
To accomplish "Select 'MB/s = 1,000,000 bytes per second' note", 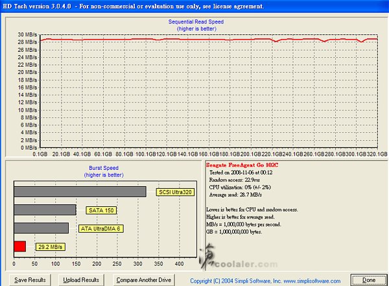I will (244, 224).
